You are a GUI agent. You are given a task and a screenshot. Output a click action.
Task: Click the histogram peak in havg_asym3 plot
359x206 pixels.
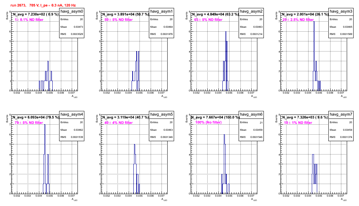(x=314, y=22)
